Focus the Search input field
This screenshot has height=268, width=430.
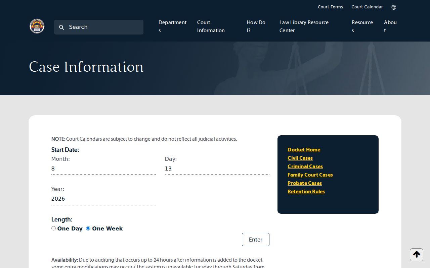(99, 27)
